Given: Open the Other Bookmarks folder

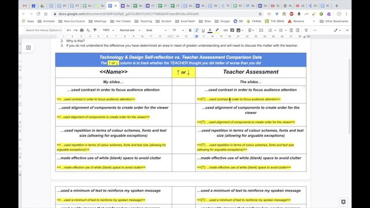Looking at the screenshot, I should pos(334,21).
